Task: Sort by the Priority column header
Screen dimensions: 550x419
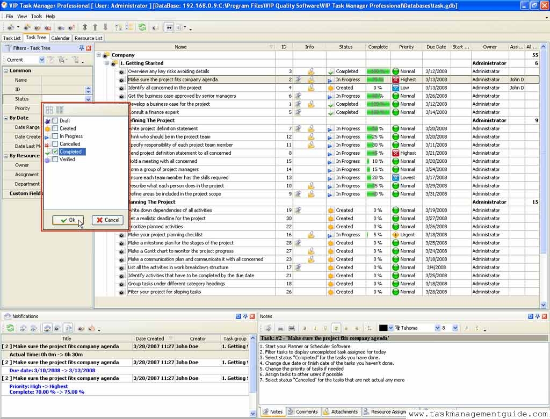Action: (x=407, y=47)
